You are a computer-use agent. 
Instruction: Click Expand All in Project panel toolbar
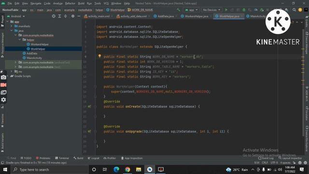pos(59,16)
